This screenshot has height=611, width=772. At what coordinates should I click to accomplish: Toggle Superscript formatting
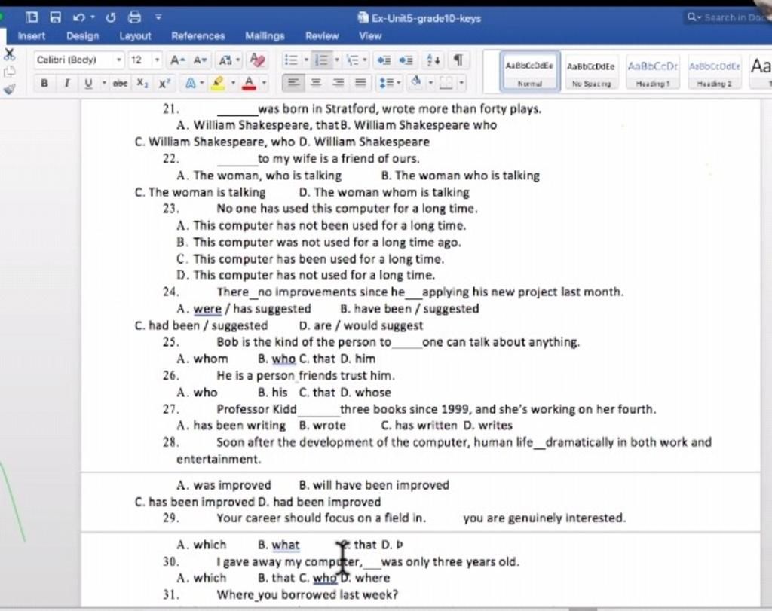(x=164, y=83)
